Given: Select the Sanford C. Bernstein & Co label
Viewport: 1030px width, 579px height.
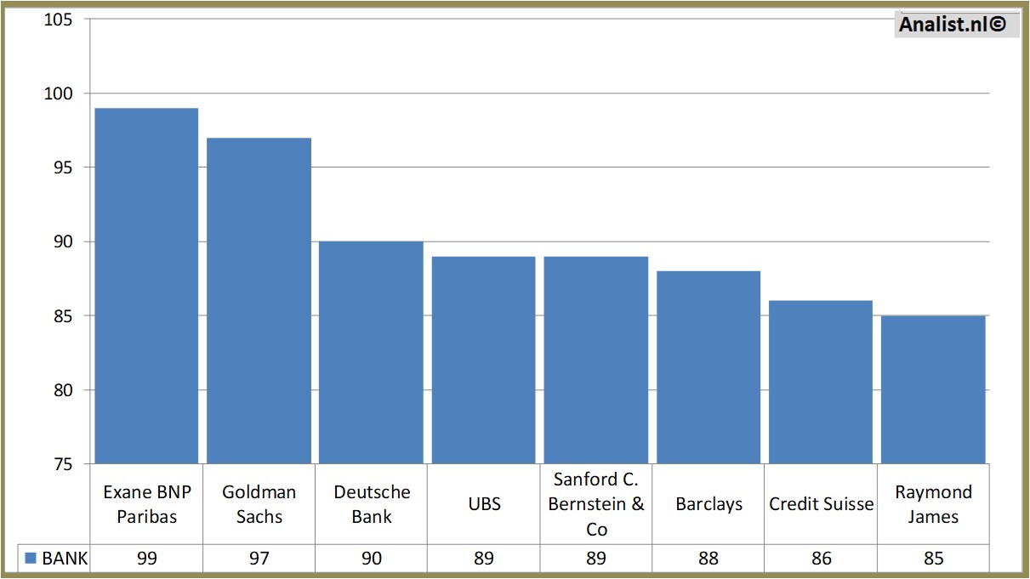Looking at the screenshot, I should (596, 504).
